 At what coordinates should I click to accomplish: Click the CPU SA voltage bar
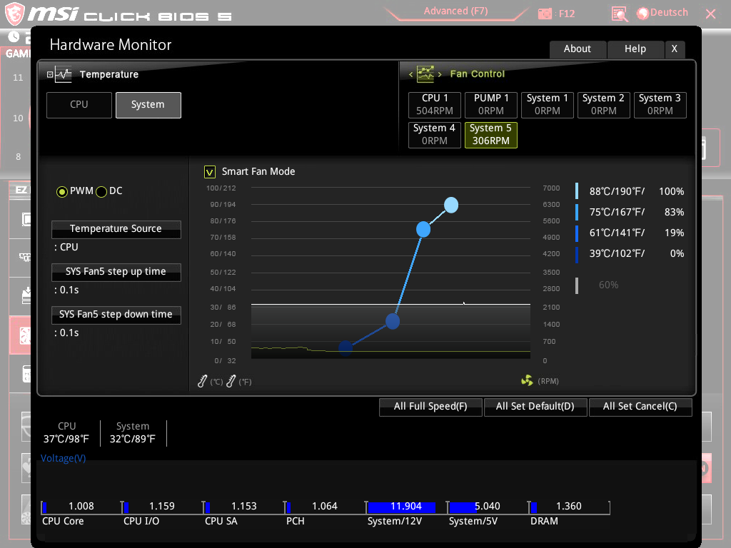coord(243,507)
